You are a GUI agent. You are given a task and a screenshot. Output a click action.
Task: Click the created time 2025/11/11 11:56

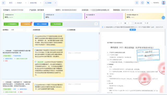pyautogui.click(x=127, y=10)
